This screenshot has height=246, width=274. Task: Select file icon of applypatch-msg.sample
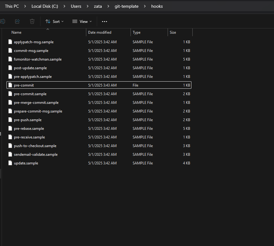tap(10, 42)
